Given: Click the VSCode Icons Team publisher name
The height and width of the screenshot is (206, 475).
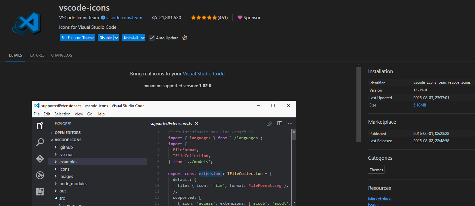Looking at the screenshot, I should coord(79,18).
